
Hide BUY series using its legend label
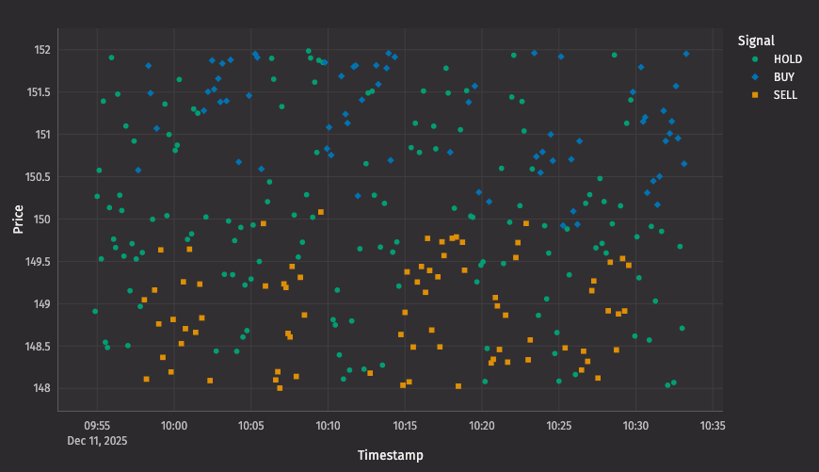coord(783,76)
